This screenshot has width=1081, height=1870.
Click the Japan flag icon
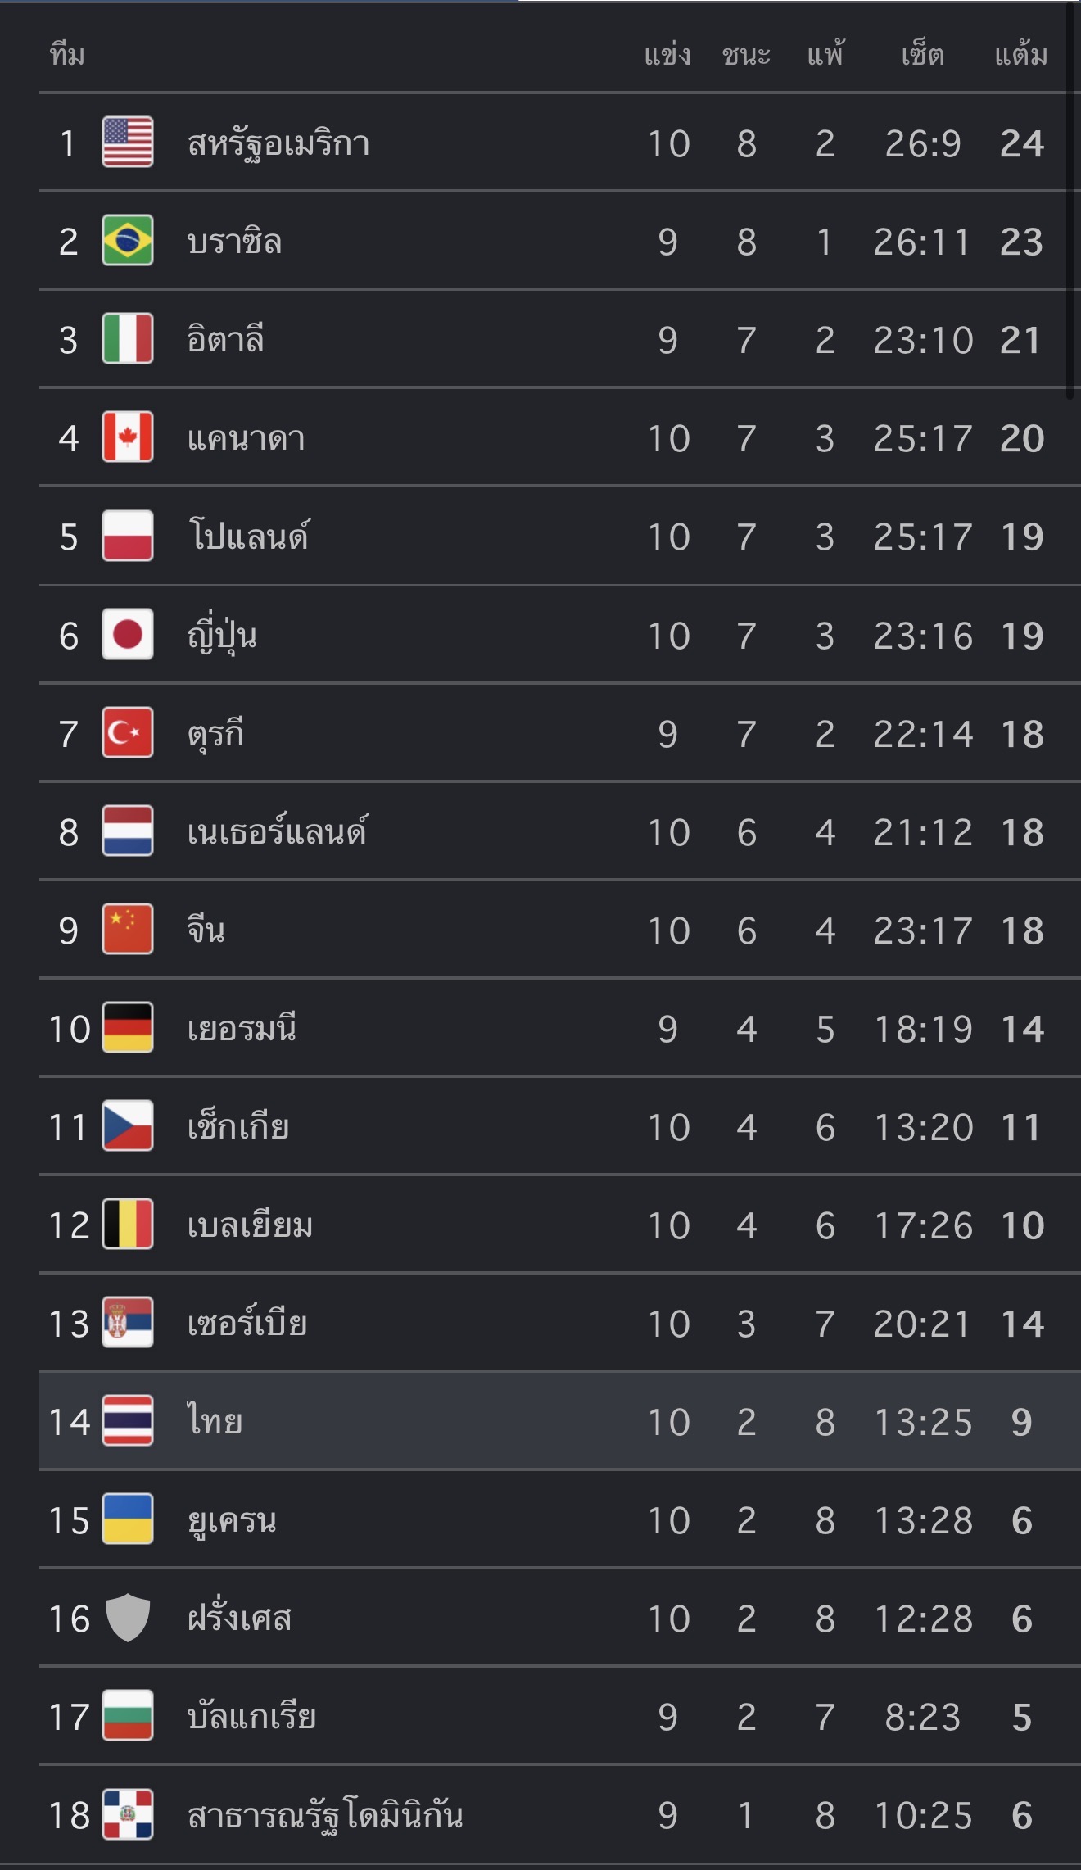[128, 635]
